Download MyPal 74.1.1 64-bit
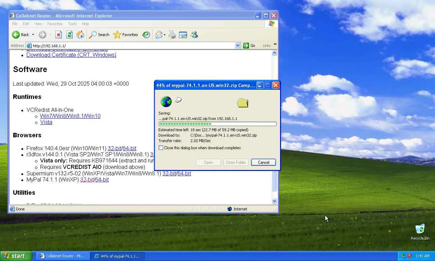Image resolution: width=435 pixels, height=261 pixels. (x=102, y=179)
